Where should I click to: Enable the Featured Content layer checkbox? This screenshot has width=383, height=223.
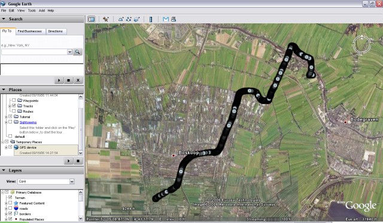click(10, 203)
